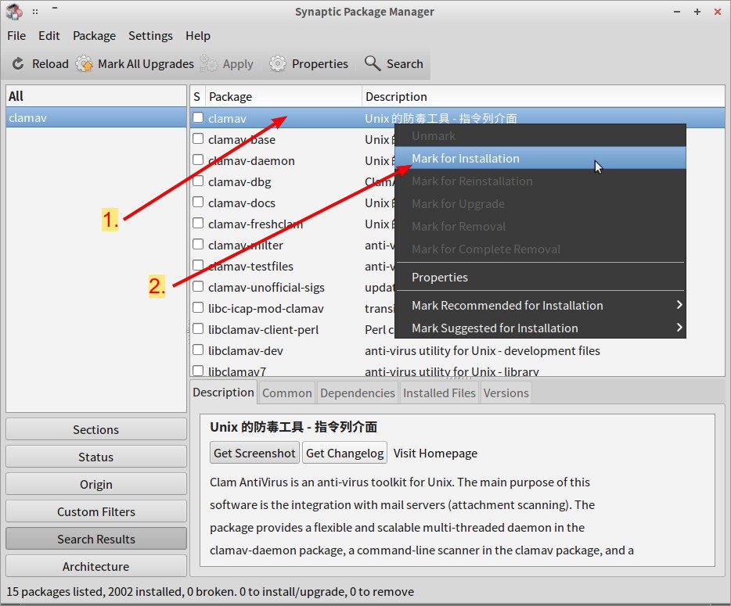
Task: Choose Mark for Installation in context menu
Action: (540, 159)
